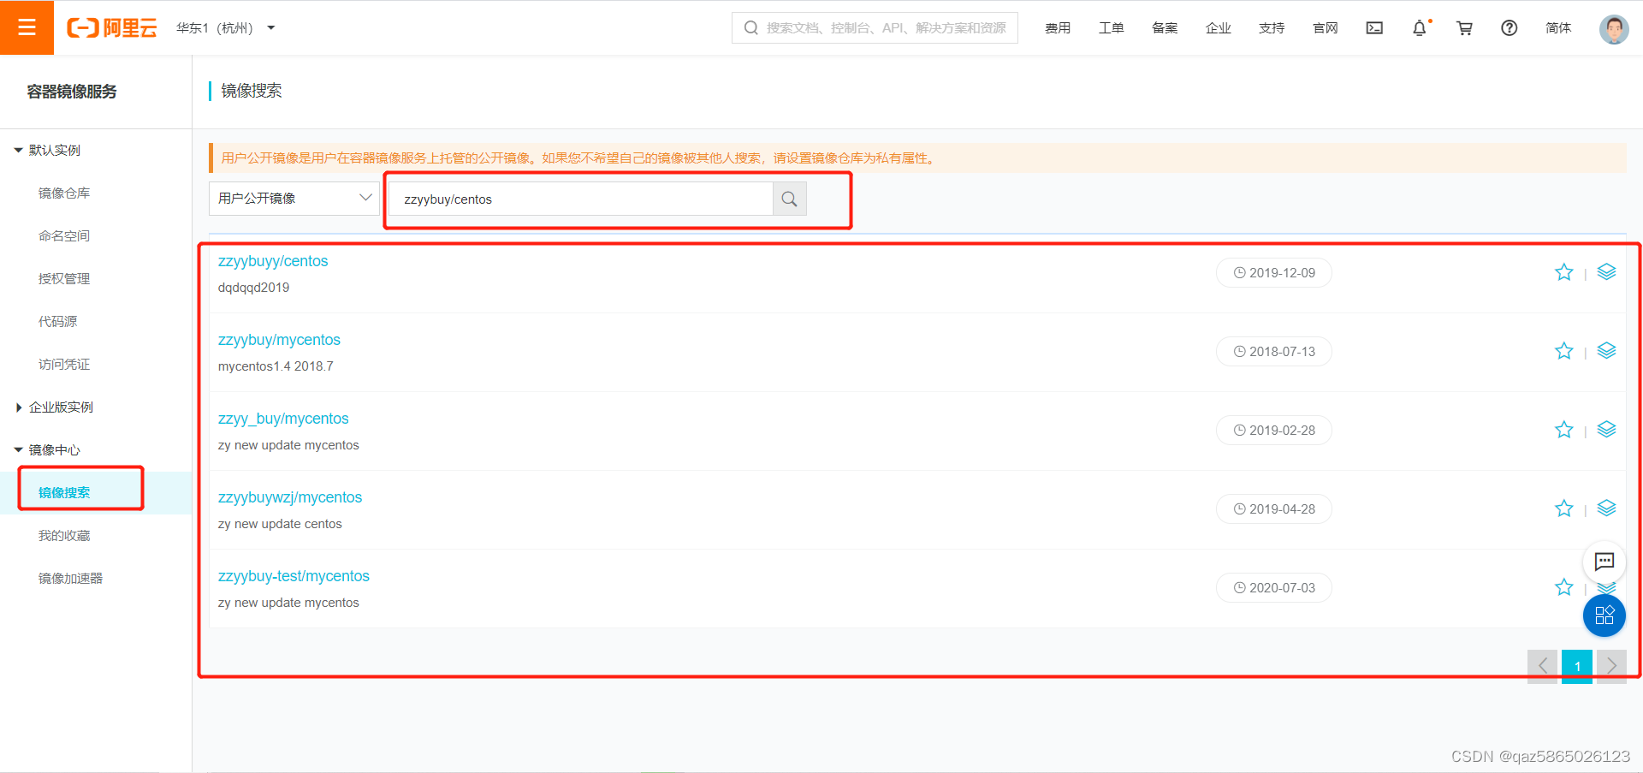Collapse the 默认实例 section
Screen dimensions: 1643x773
pyautogui.click(x=48, y=151)
